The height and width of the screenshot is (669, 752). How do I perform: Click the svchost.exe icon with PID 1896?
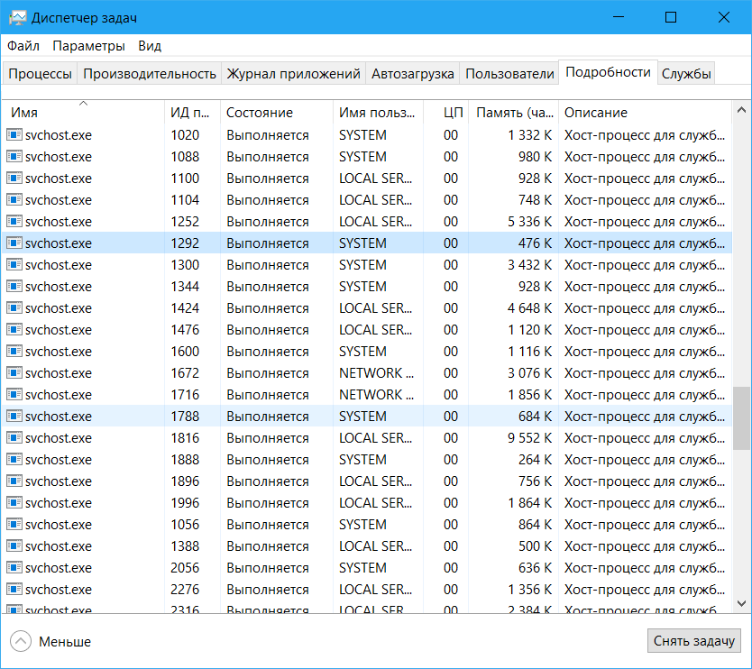pyautogui.click(x=14, y=481)
